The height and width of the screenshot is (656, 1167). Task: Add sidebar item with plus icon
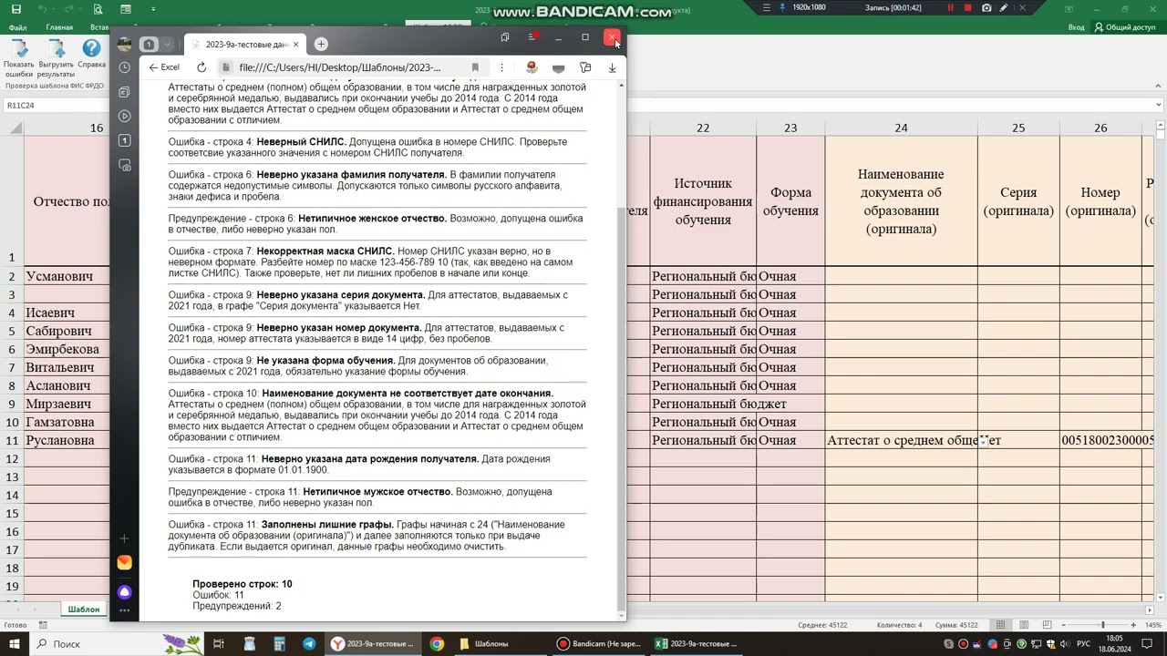[125, 538]
